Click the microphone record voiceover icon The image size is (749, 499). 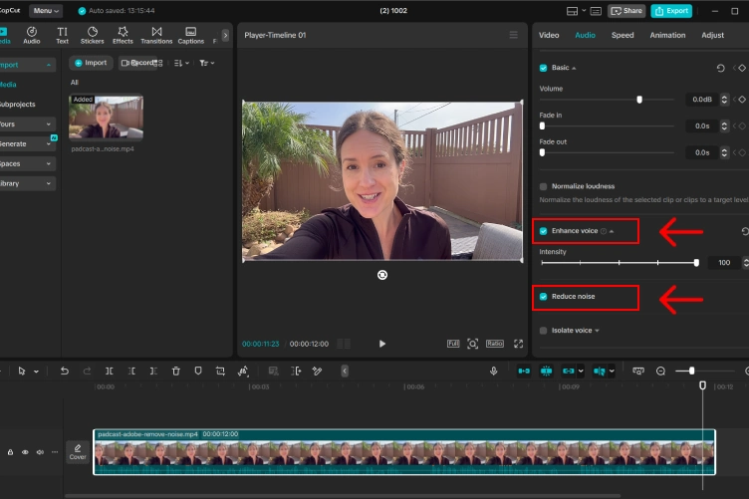point(493,372)
